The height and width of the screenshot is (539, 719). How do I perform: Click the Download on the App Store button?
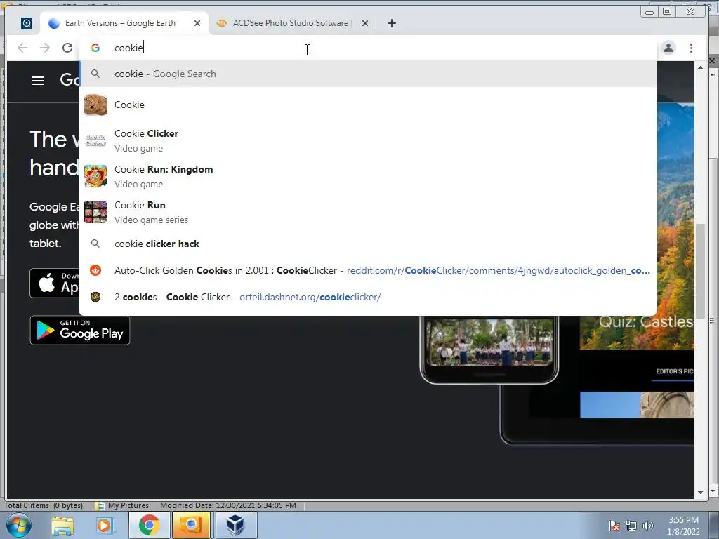pos(55,284)
